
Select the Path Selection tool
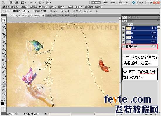4,78
